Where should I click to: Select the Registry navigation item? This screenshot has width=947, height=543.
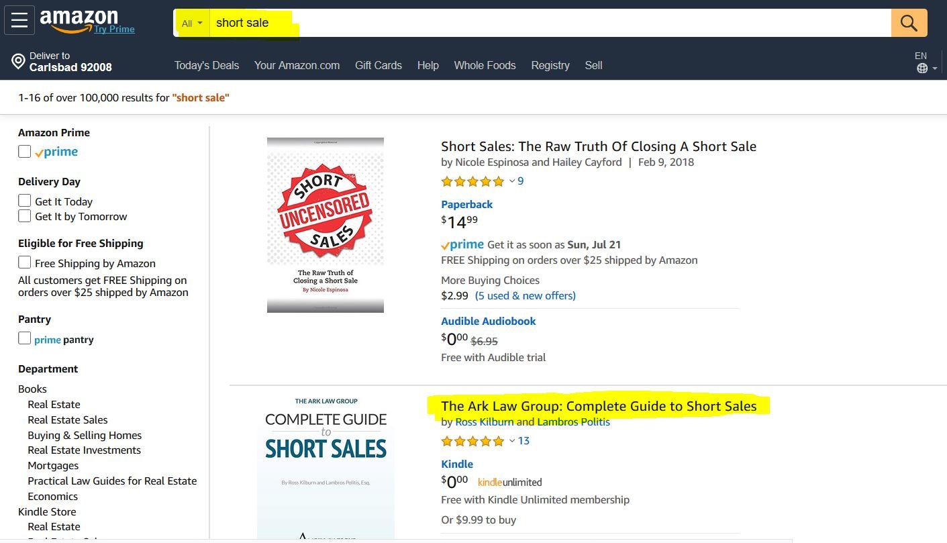(x=550, y=65)
